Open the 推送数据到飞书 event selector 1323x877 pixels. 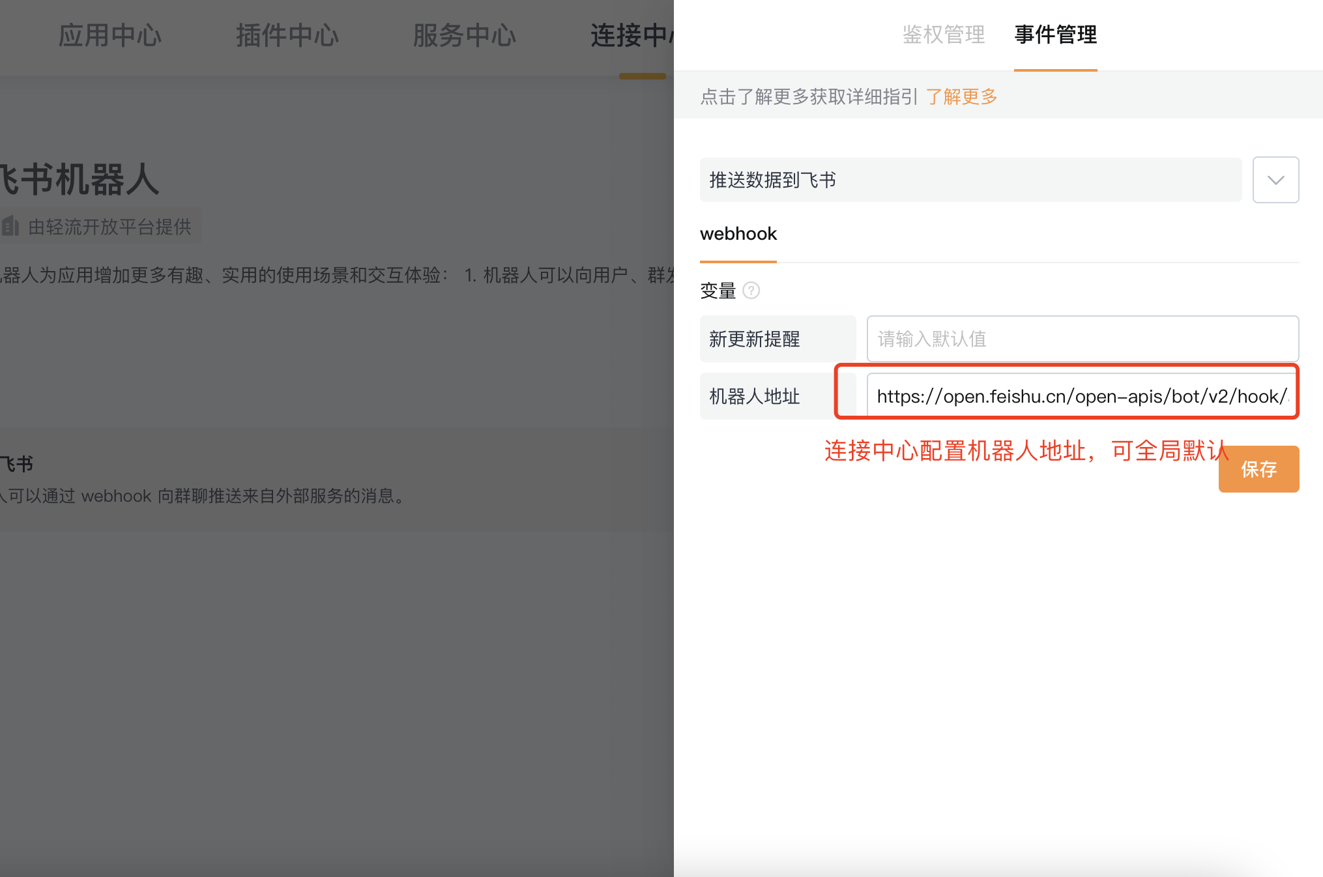pyautogui.click(x=971, y=180)
